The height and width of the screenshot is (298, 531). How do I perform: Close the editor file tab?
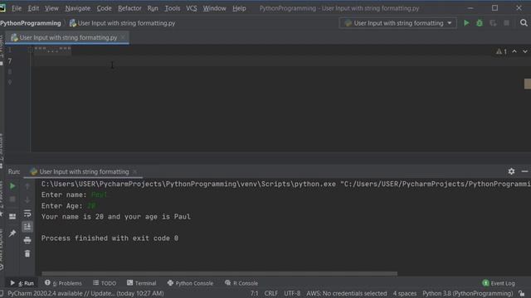(124, 37)
